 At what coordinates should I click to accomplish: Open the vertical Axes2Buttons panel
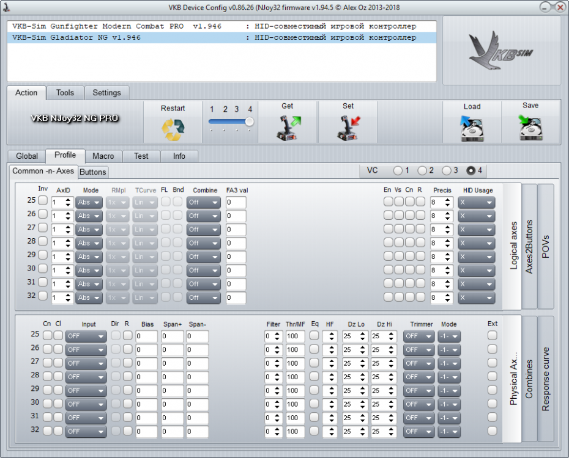coord(529,246)
